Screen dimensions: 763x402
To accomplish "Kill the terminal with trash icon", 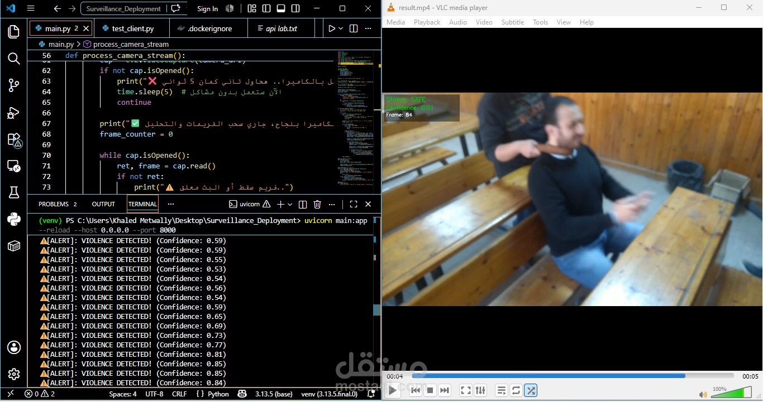I will tap(317, 204).
